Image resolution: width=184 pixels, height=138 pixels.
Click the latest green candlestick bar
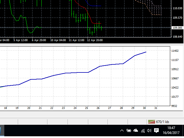point(101,28)
